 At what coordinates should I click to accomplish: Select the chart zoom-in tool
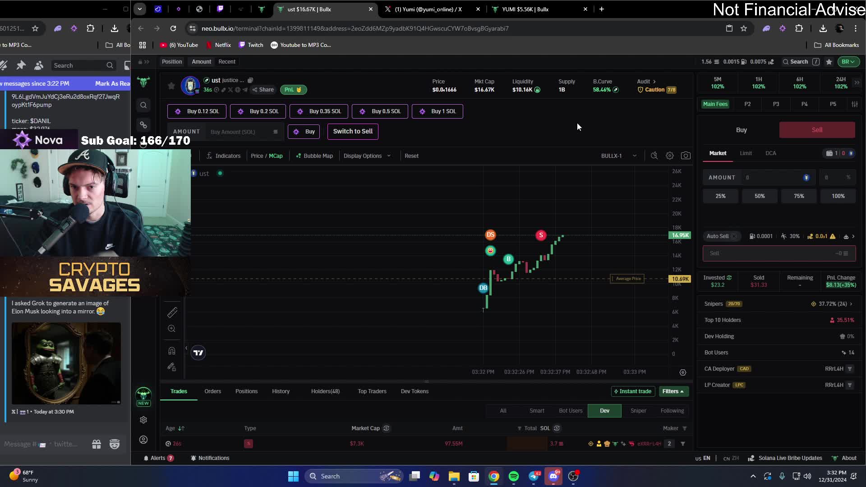tap(171, 329)
